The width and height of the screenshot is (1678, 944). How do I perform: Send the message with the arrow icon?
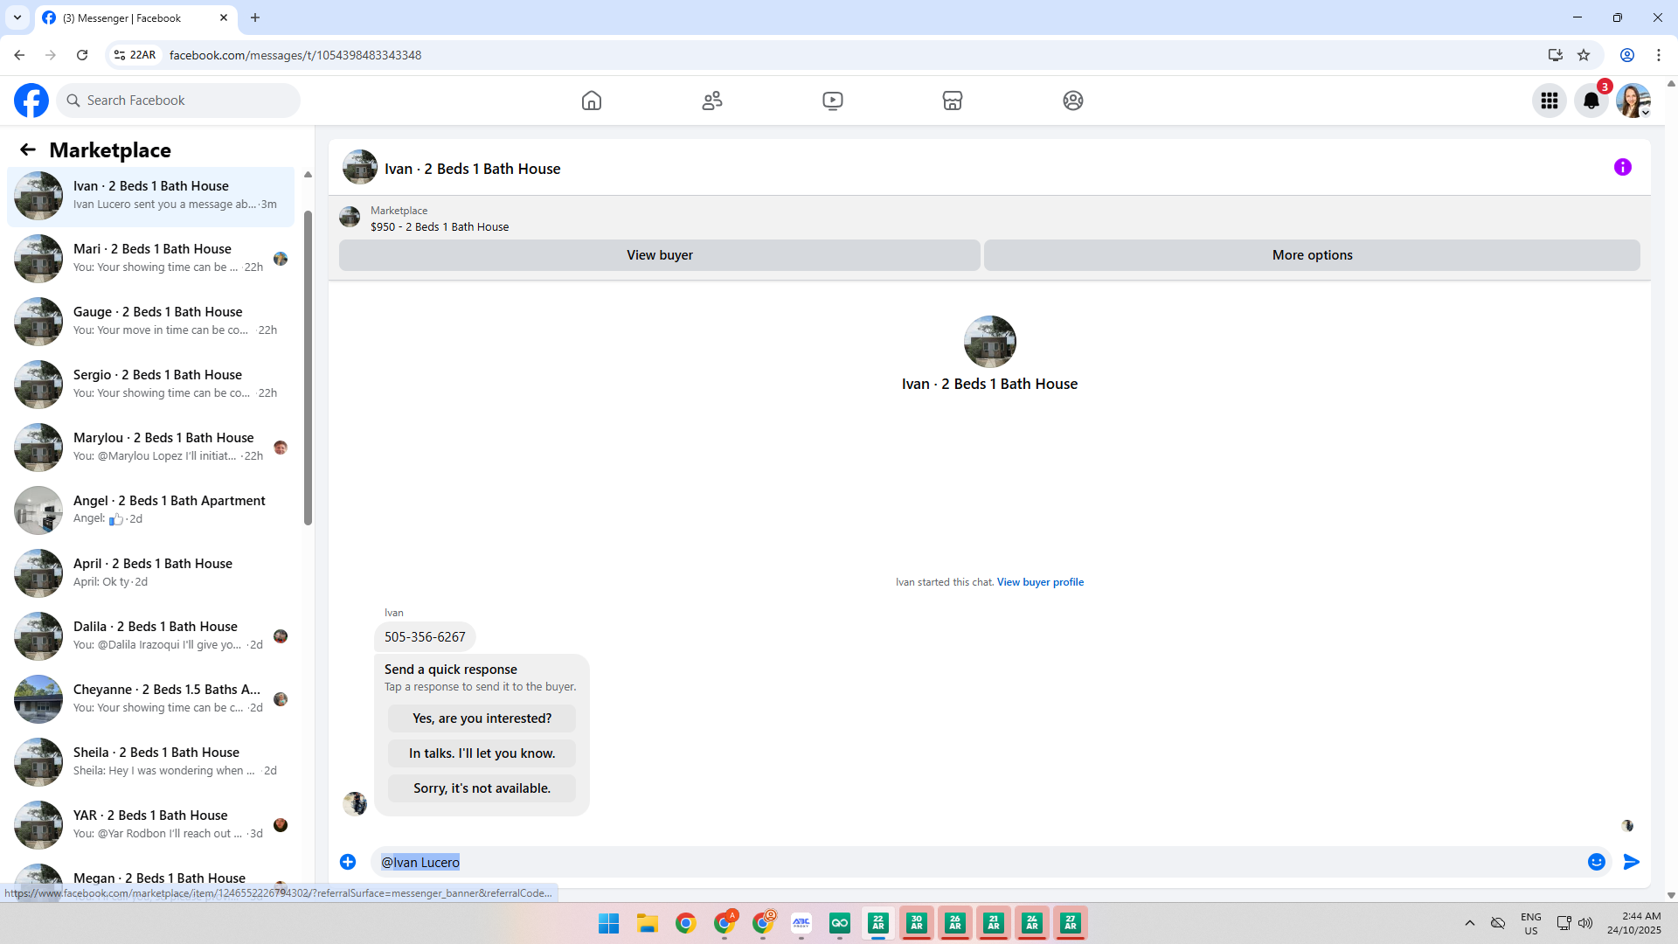pyautogui.click(x=1632, y=862)
